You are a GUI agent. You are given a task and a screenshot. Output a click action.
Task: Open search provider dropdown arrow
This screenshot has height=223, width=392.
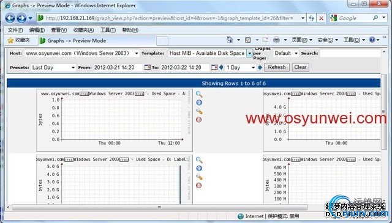coord(384,18)
